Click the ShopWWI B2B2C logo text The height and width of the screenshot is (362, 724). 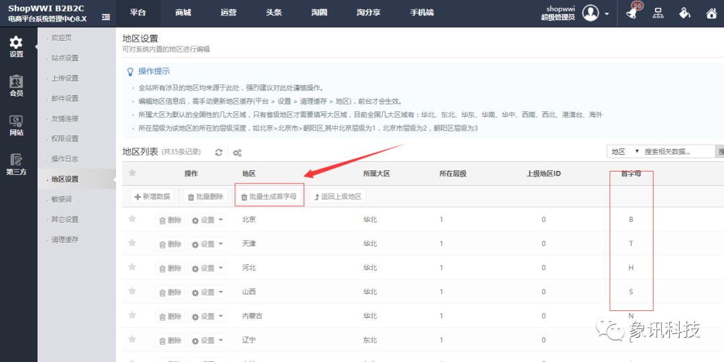pos(46,9)
